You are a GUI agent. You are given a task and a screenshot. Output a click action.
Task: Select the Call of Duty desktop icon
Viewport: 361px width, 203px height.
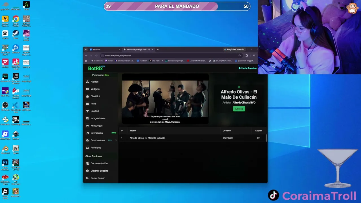(x=16, y=121)
